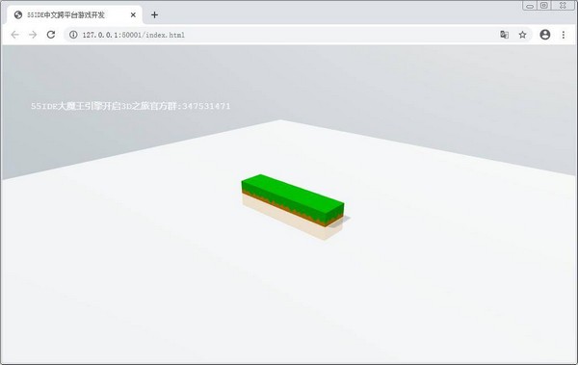Viewport: 578px width, 365px height.
Task: Open Chrome's three-dot menu
Action: [x=564, y=35]
